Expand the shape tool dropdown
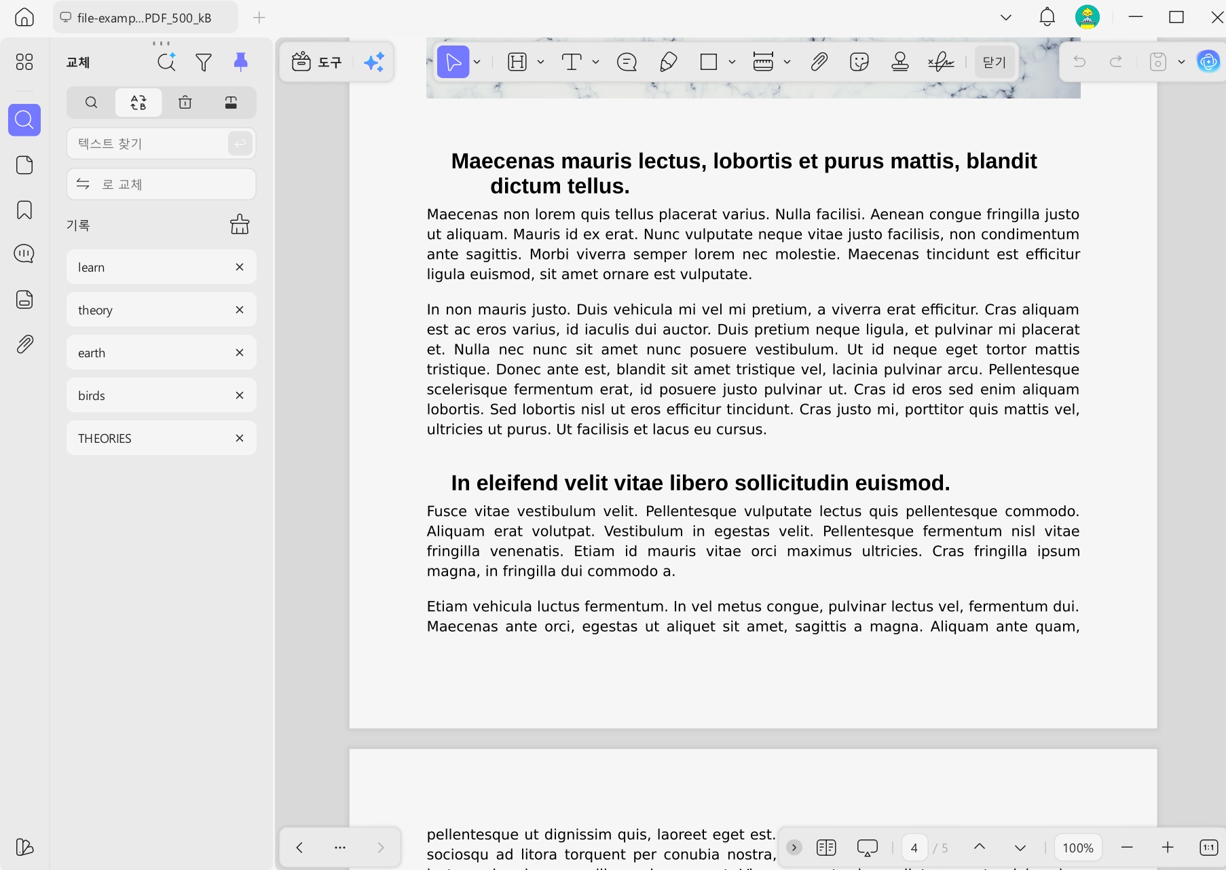The height and width of the screenshot is (870, 1226). pos(732,62)
